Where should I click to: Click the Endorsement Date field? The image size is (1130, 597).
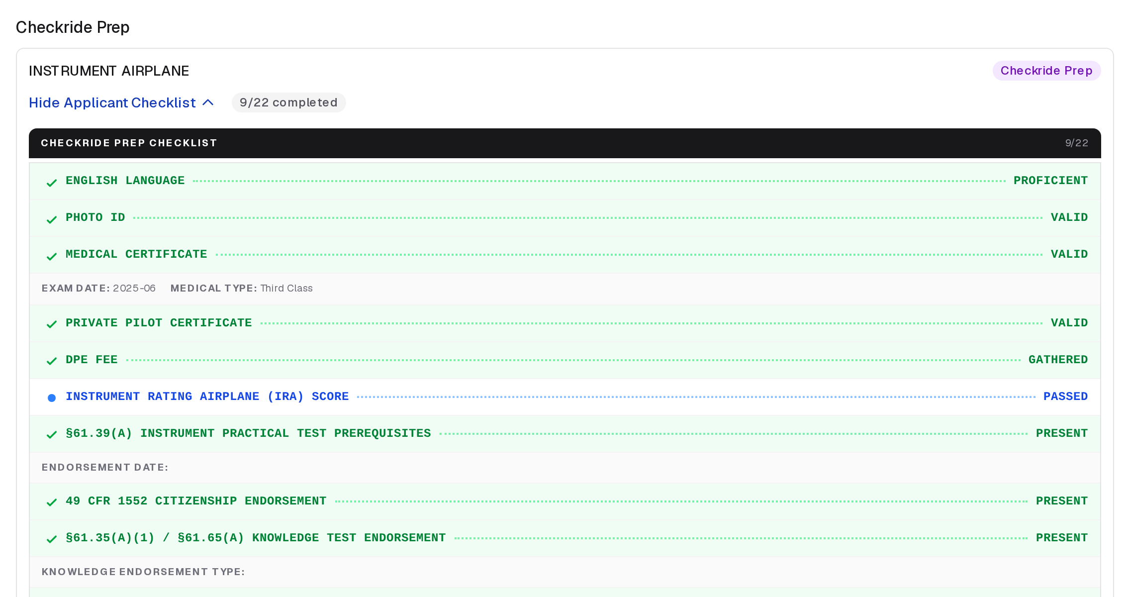(x=565, y=467)
